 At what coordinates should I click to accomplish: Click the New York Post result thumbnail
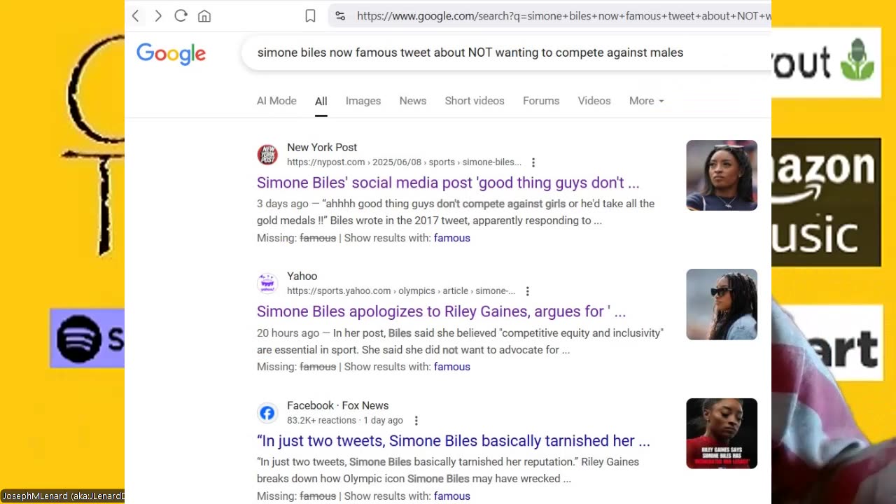click(722, 175)
